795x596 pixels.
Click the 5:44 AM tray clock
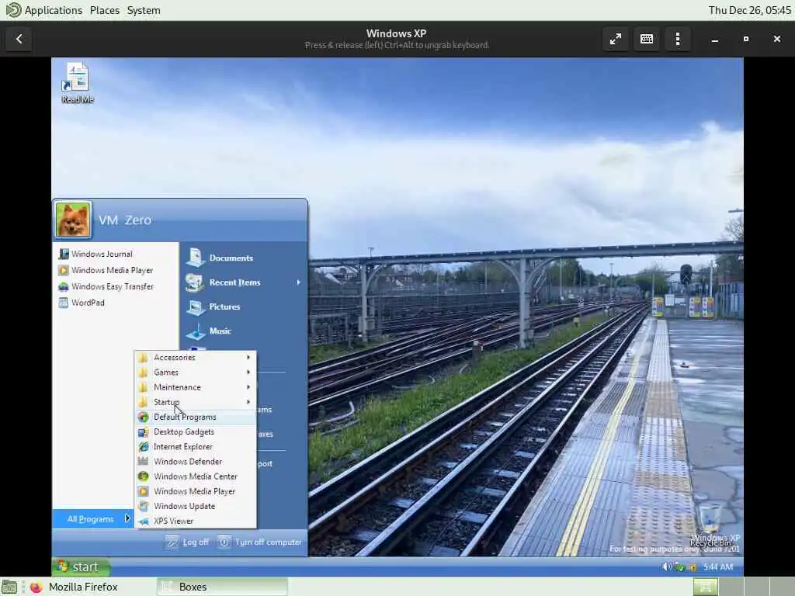718,567
